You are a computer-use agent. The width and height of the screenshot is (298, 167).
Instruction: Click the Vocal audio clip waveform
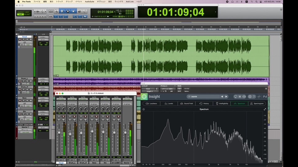click(x=161, y=56)
